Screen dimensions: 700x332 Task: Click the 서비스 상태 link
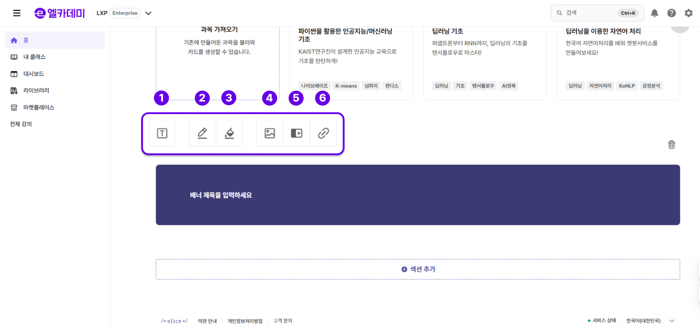(602, 320)
